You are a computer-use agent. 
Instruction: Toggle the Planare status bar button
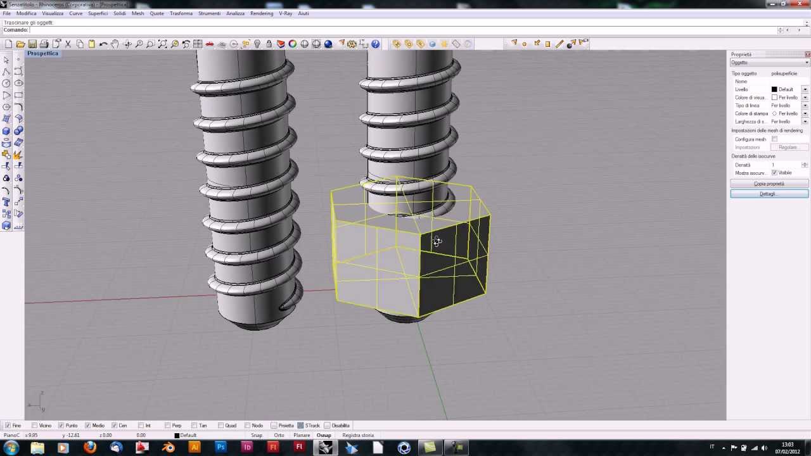tap(302, 436)
